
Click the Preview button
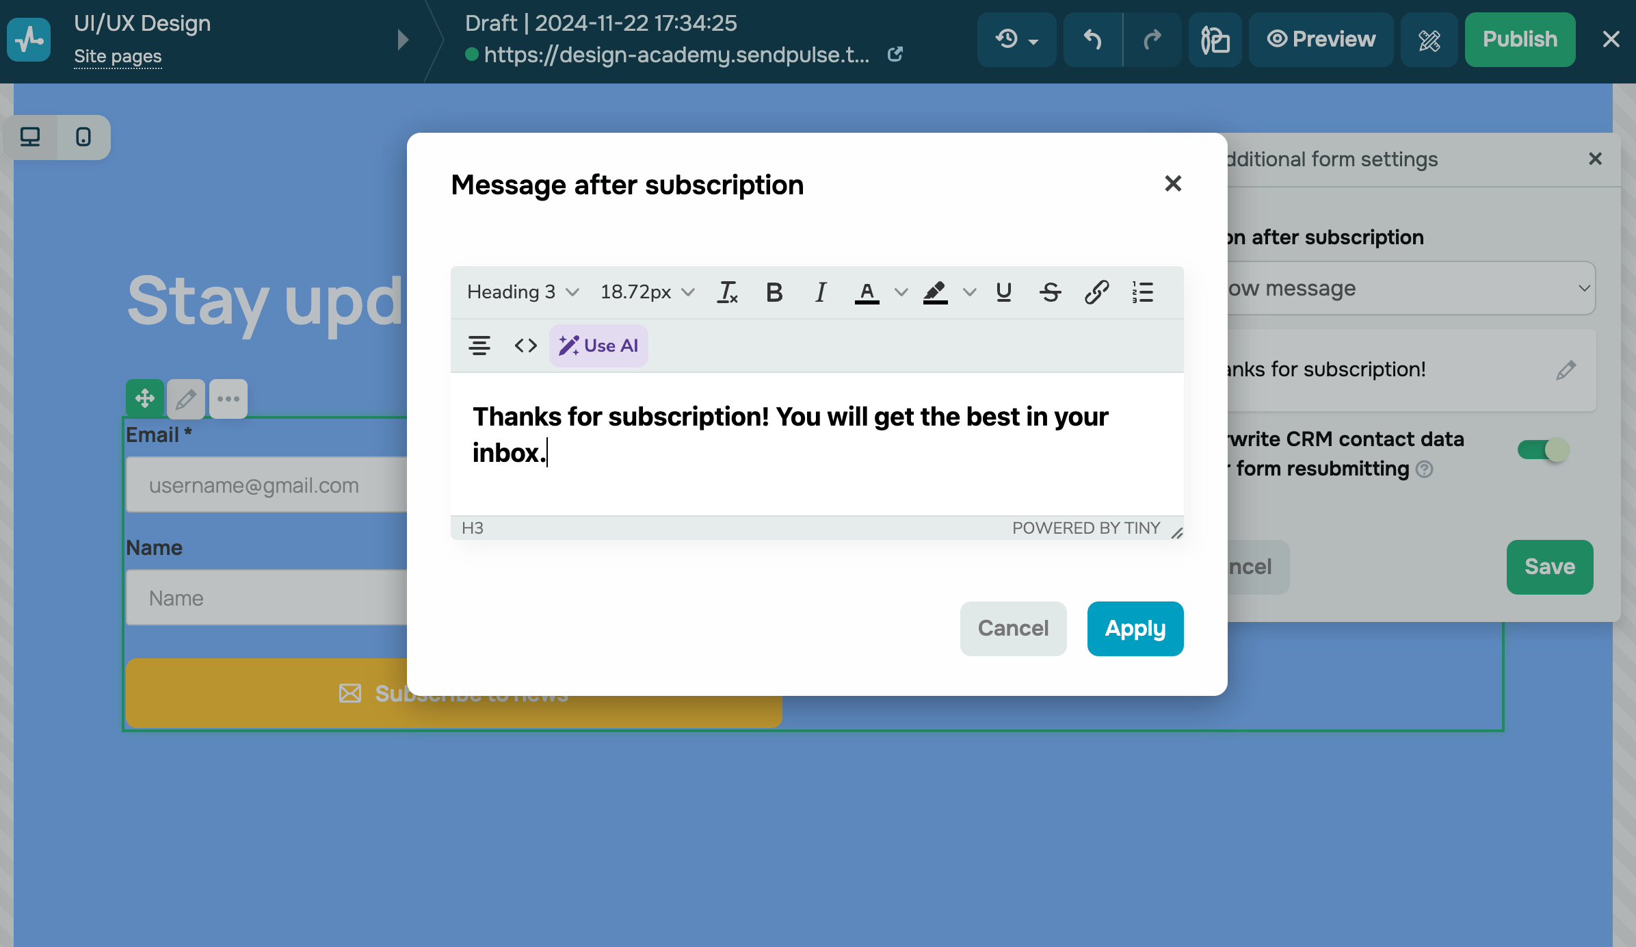coord(1321,39)
